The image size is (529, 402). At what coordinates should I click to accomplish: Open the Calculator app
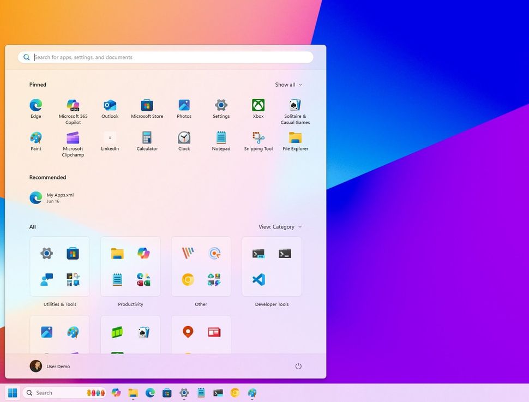pyautogui.click(x=147, y=139)
